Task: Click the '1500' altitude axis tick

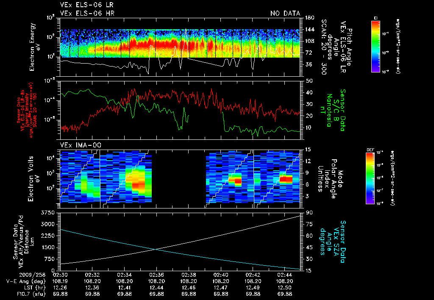Action: 47,247
